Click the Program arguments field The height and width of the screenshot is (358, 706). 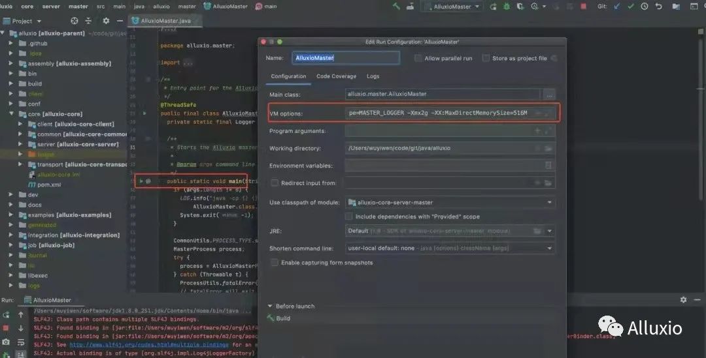[450, 130]
